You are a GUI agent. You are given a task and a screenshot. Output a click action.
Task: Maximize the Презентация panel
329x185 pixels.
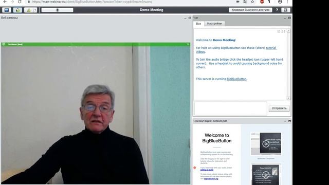289,121
